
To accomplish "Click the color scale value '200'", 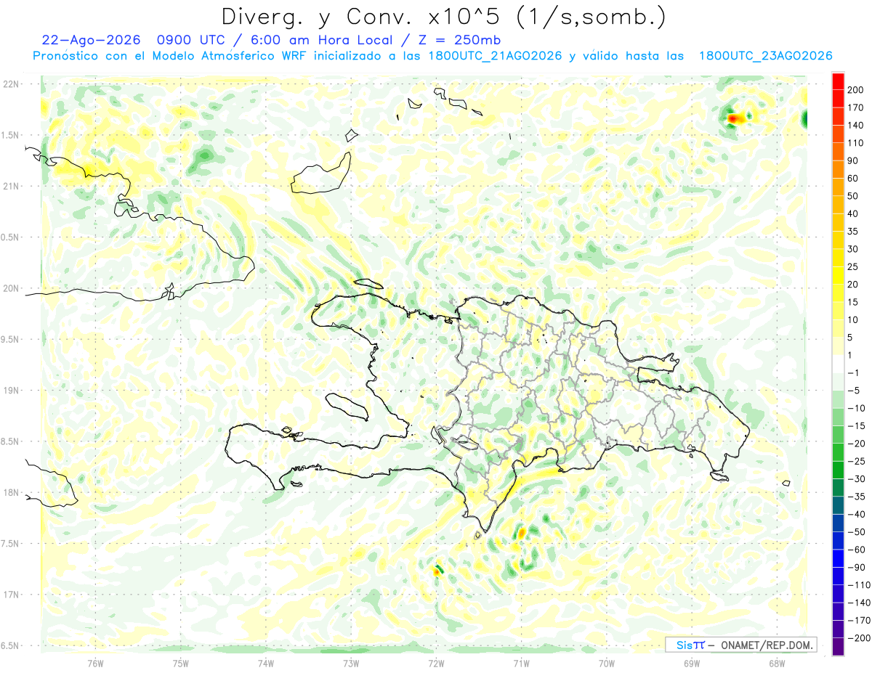I will pyautogui.click(x=856, y=89).
